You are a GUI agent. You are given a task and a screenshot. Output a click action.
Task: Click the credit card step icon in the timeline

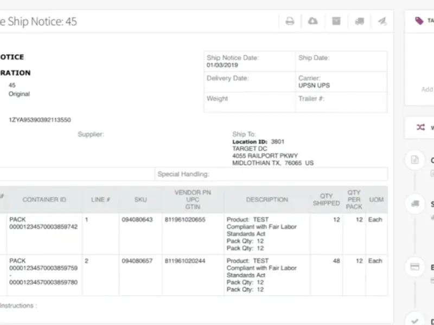click(415, 267)
